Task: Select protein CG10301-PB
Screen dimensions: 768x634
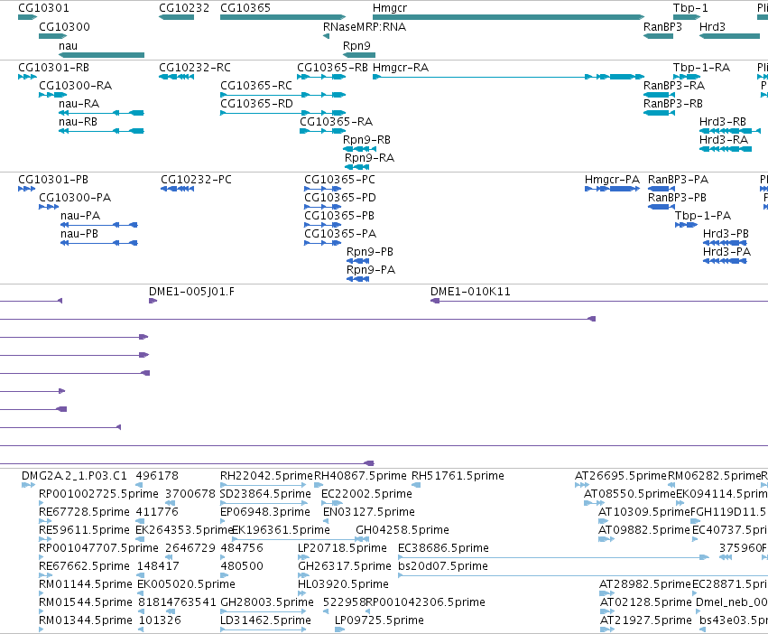Action: click(53, 180)
